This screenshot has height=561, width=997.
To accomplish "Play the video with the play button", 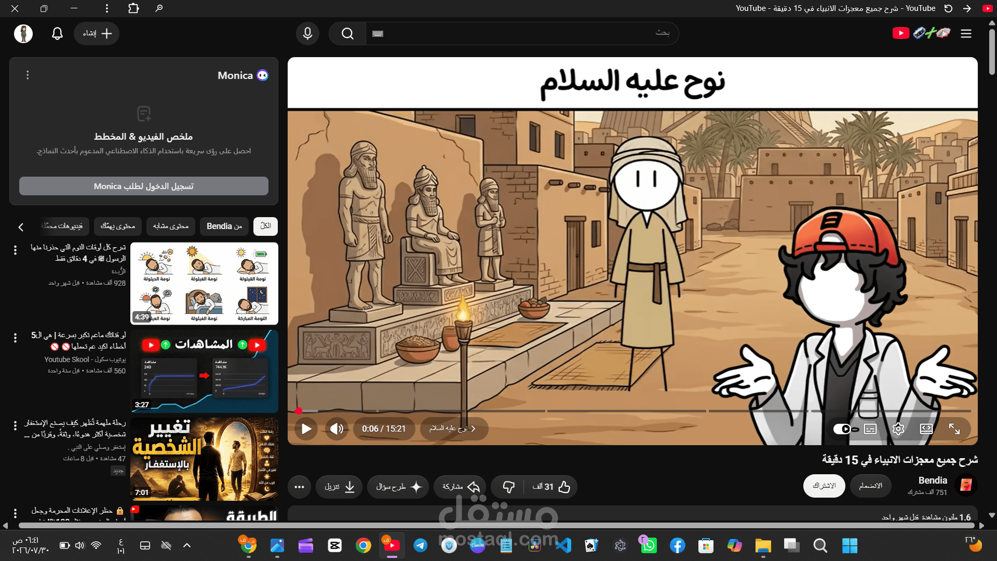I will [x=306, y=429].
